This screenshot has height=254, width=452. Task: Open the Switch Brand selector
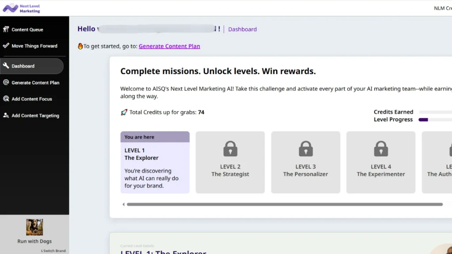[x=54, y=251]
